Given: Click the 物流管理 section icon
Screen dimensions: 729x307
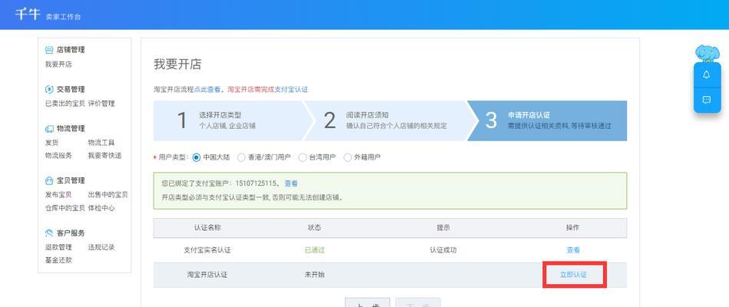Looking at the screenshot, I should pos(49,129).
